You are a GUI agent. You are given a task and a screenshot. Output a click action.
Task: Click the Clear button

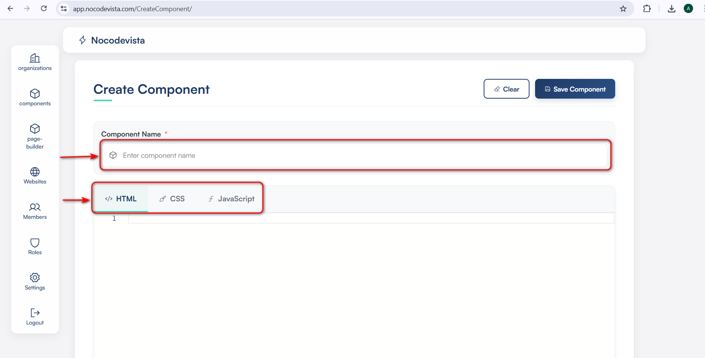coord(506,89)
